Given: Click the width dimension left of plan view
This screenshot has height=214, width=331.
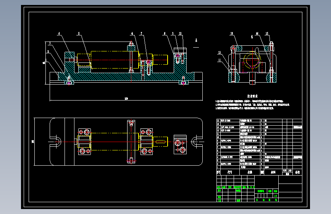Looking at the screenshot, I should click(33, 142).
